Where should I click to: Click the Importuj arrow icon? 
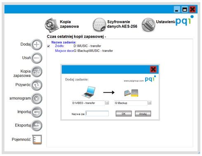pyautogui.click(x=37, y=112)
